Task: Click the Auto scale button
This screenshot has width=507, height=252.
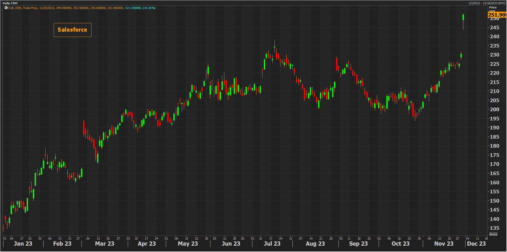Action: pos(493,234)
